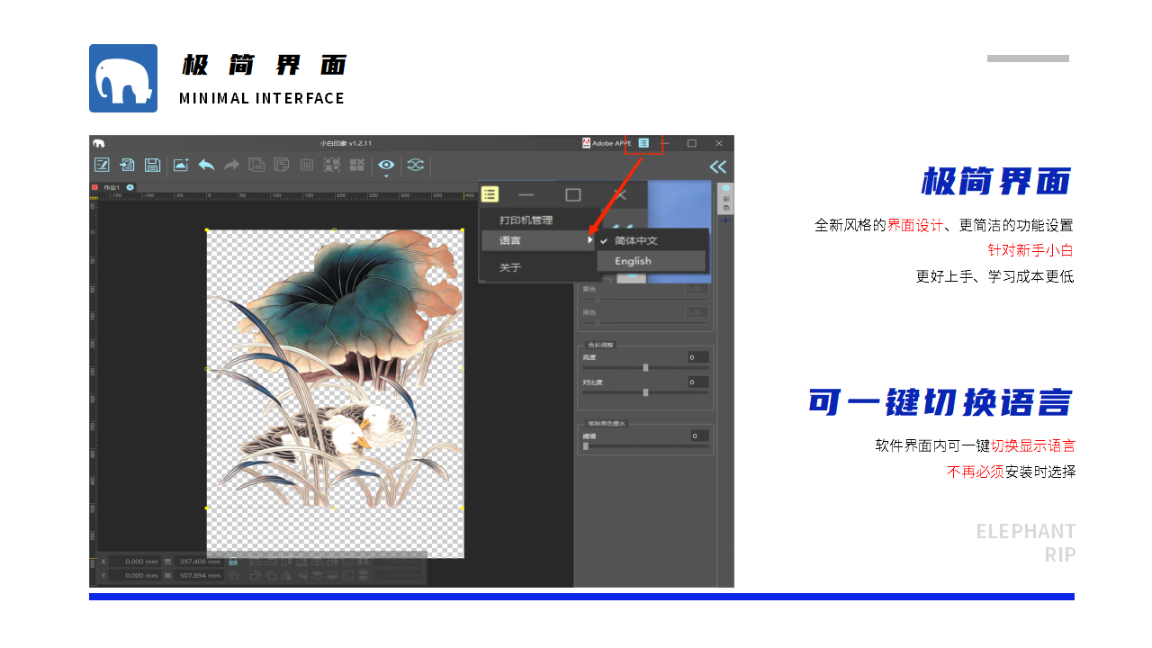The width and height of the screenshot is (1152, 648).
Task: Click the 亮度 value field
Action: (697, 357)
